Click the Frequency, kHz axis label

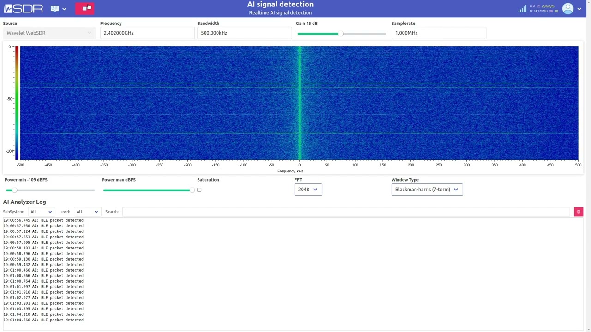(x=290, y=171)
